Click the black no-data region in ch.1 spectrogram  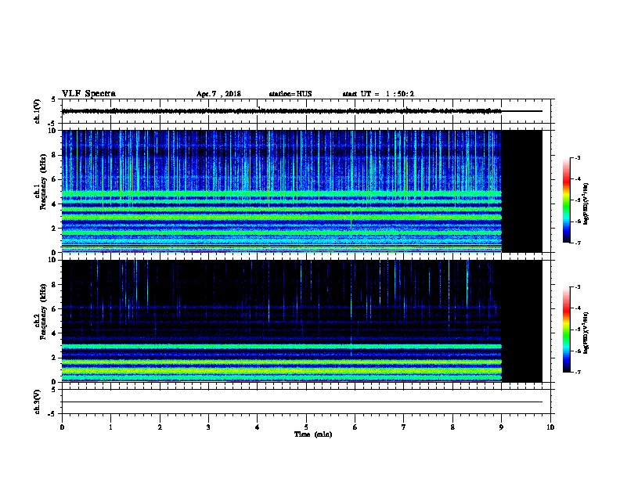tap(522, 191)
